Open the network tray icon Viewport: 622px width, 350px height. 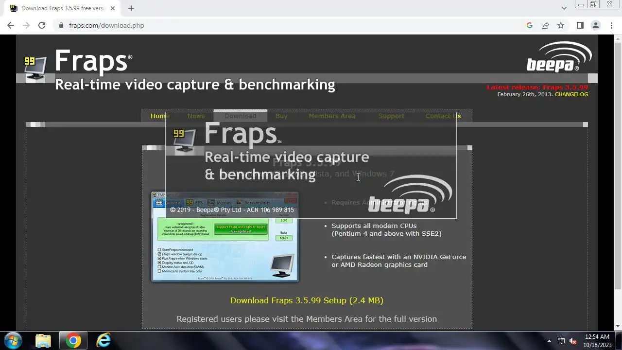pos(561,341)
